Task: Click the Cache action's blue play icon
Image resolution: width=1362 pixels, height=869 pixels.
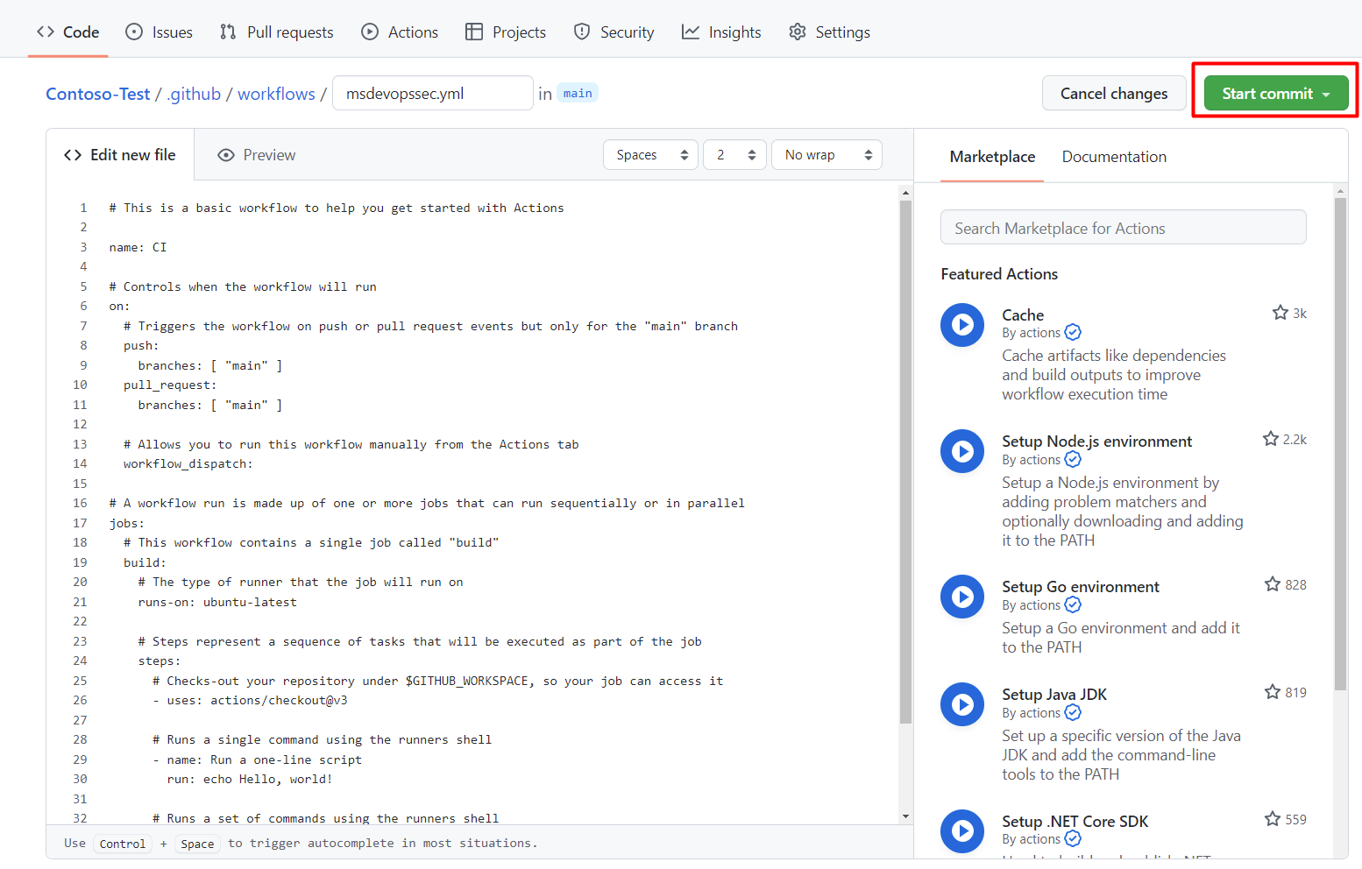Action: (x=961, y=325)
